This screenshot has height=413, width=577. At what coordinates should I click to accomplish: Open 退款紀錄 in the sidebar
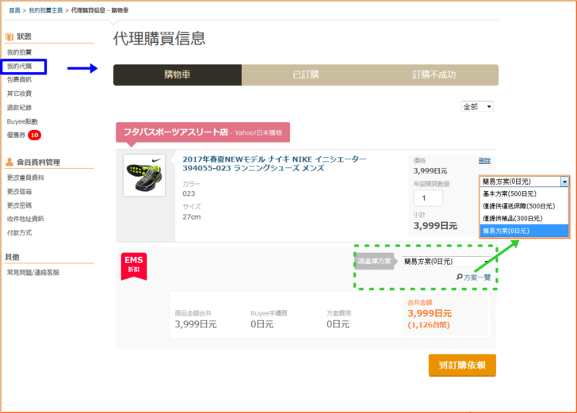coord(20,108)
